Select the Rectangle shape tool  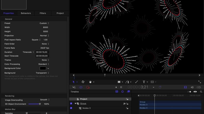[x=119, y=82]
